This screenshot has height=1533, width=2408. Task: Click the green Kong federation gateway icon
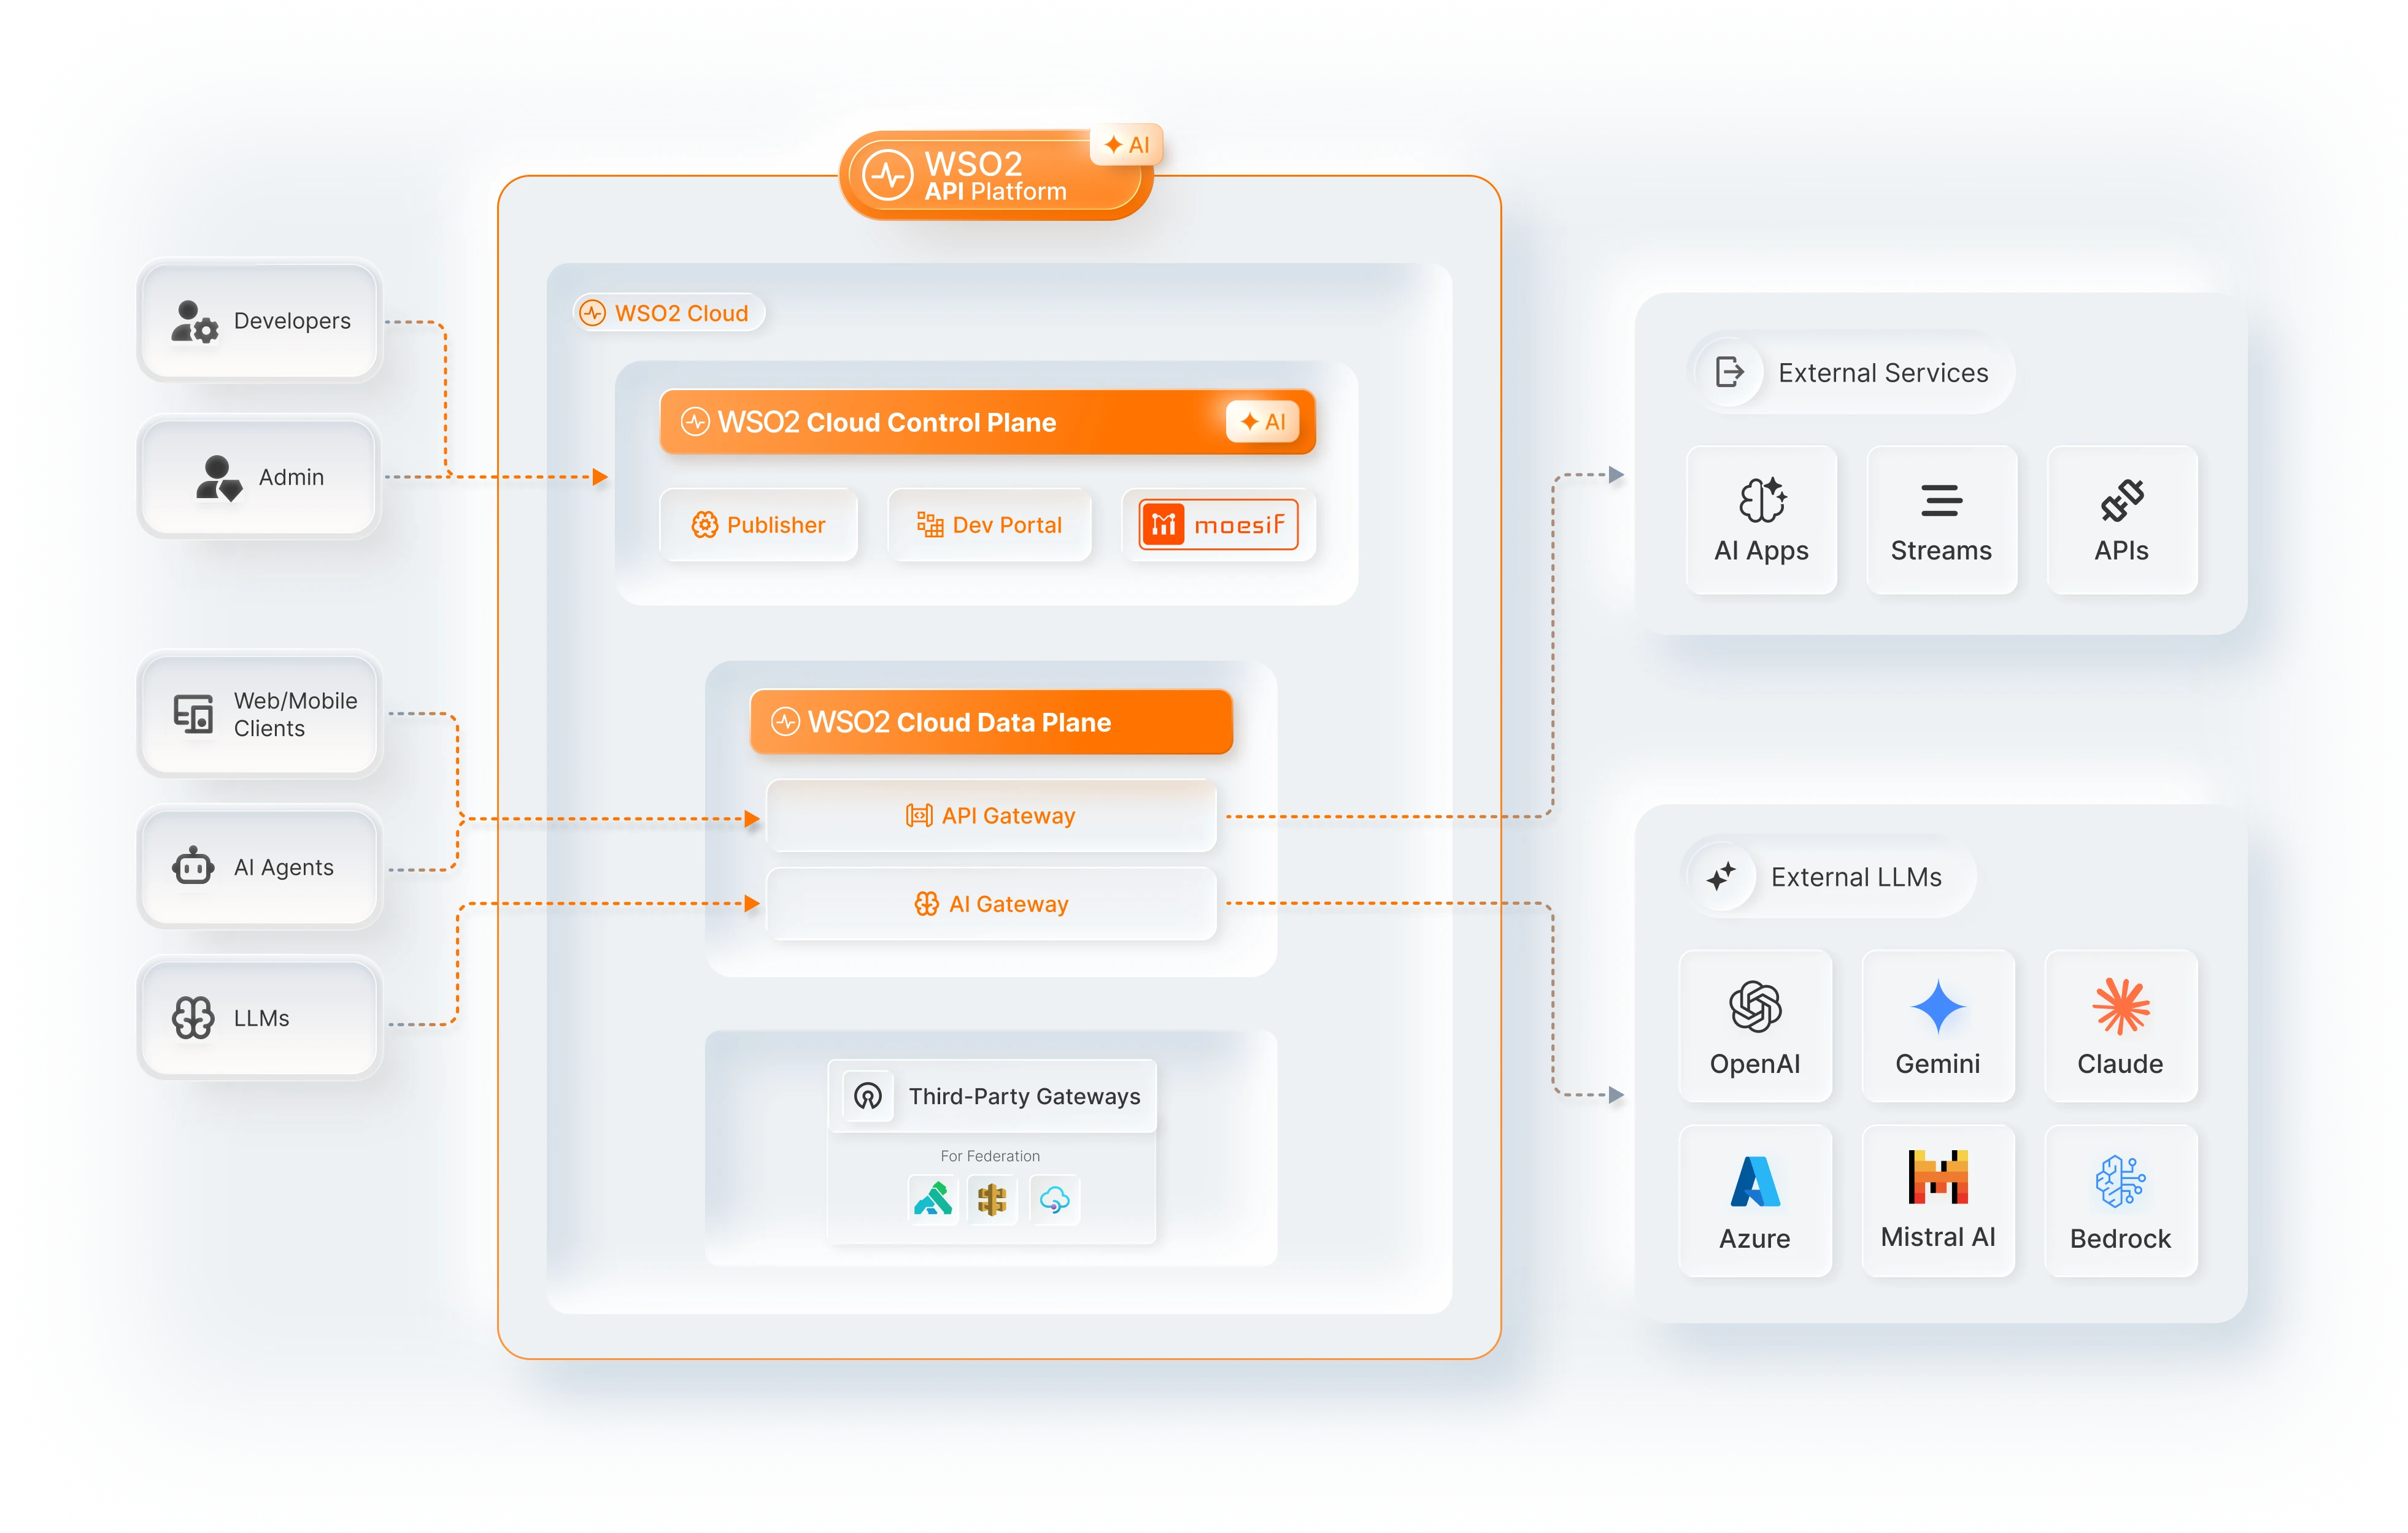tap(933, 1199)
